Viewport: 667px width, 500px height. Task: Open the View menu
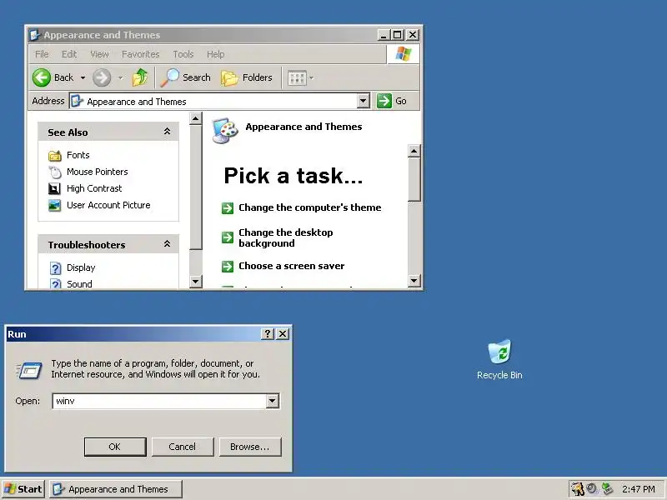pos(99,54)
